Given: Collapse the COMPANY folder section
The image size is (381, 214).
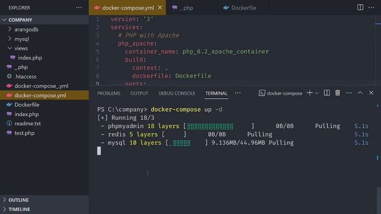Looking at the screenshot, I should coord(44,20).
